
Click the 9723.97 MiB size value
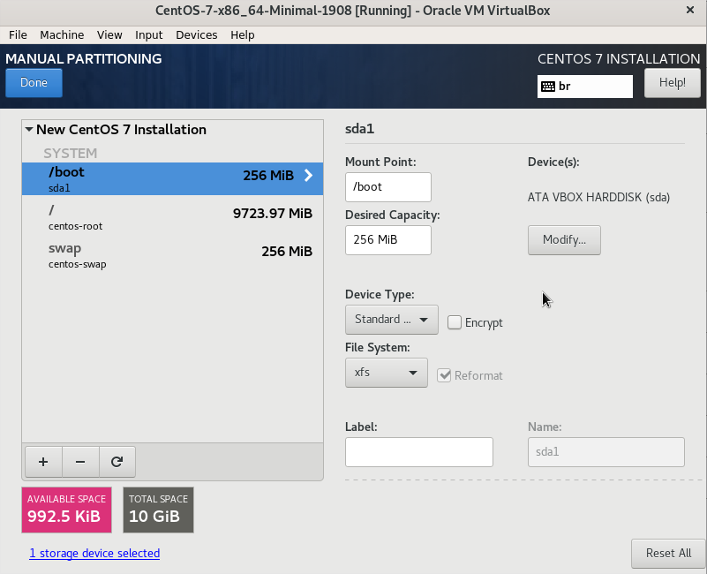(273, 214)
